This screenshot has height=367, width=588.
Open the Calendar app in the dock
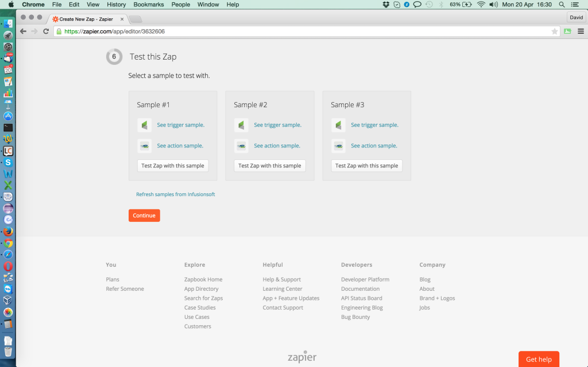click(8, 69)
